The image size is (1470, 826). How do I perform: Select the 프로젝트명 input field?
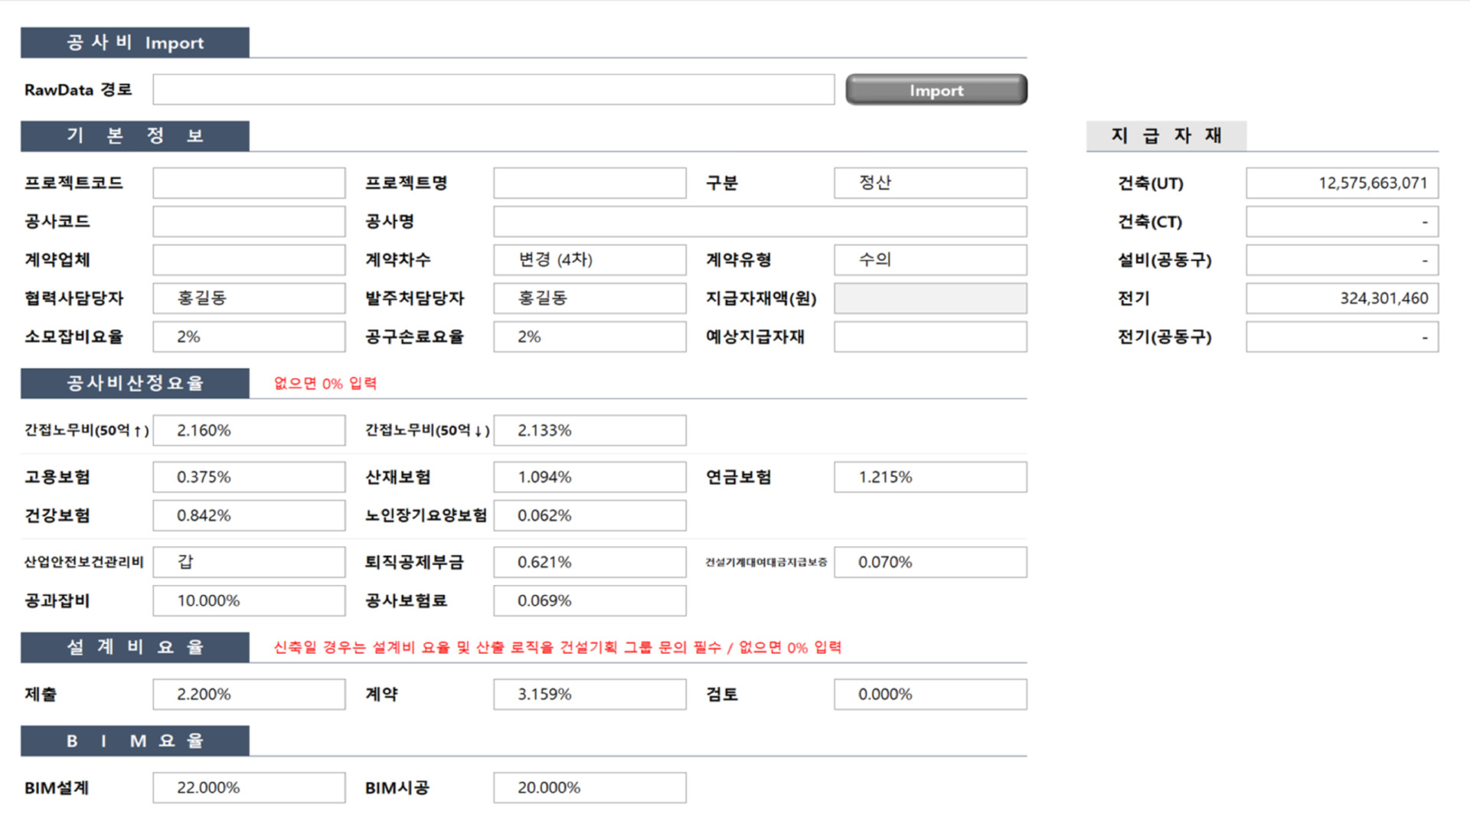[590, 183]
